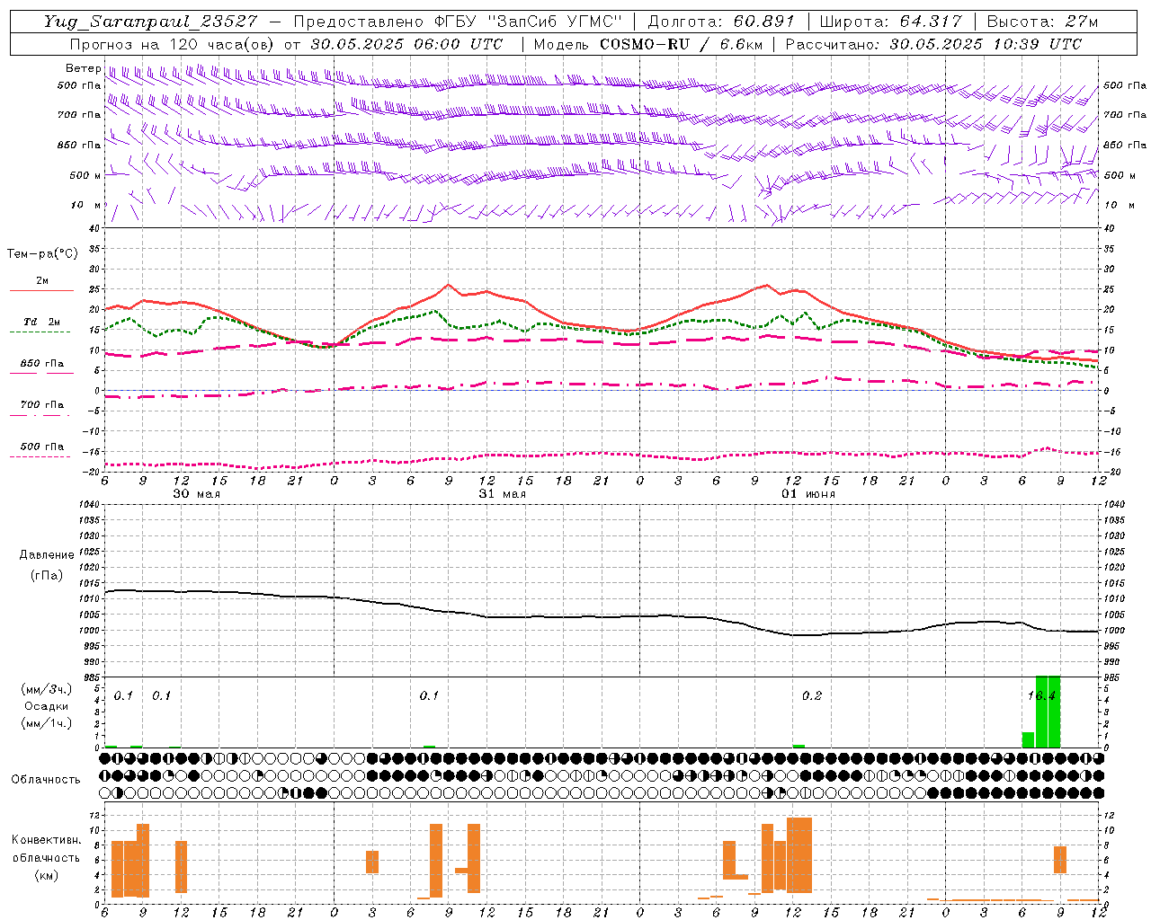The image size is (1151, 920).
Task: Click the (мм/1ч.) precipitation unit label
Action: (x=47, y=723)
